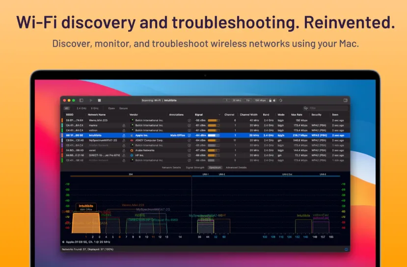The width and height of the screenshot is (407, 267).
Task: Click the annotation edit icon in HP Inc. row
Action: (189, 155)
